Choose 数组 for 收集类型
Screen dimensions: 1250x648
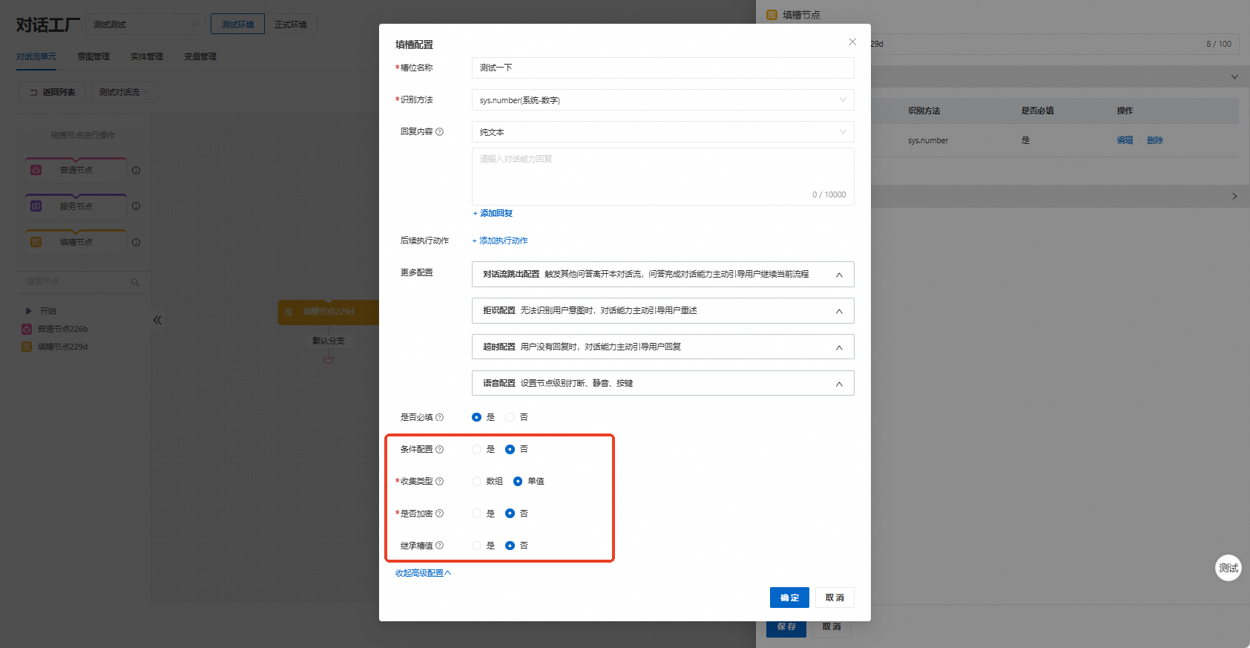coord(476,481)
